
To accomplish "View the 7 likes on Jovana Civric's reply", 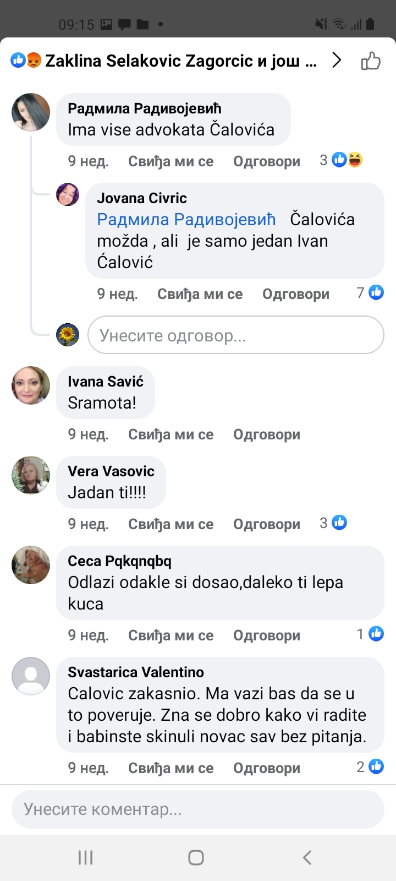I will (370, 292).
